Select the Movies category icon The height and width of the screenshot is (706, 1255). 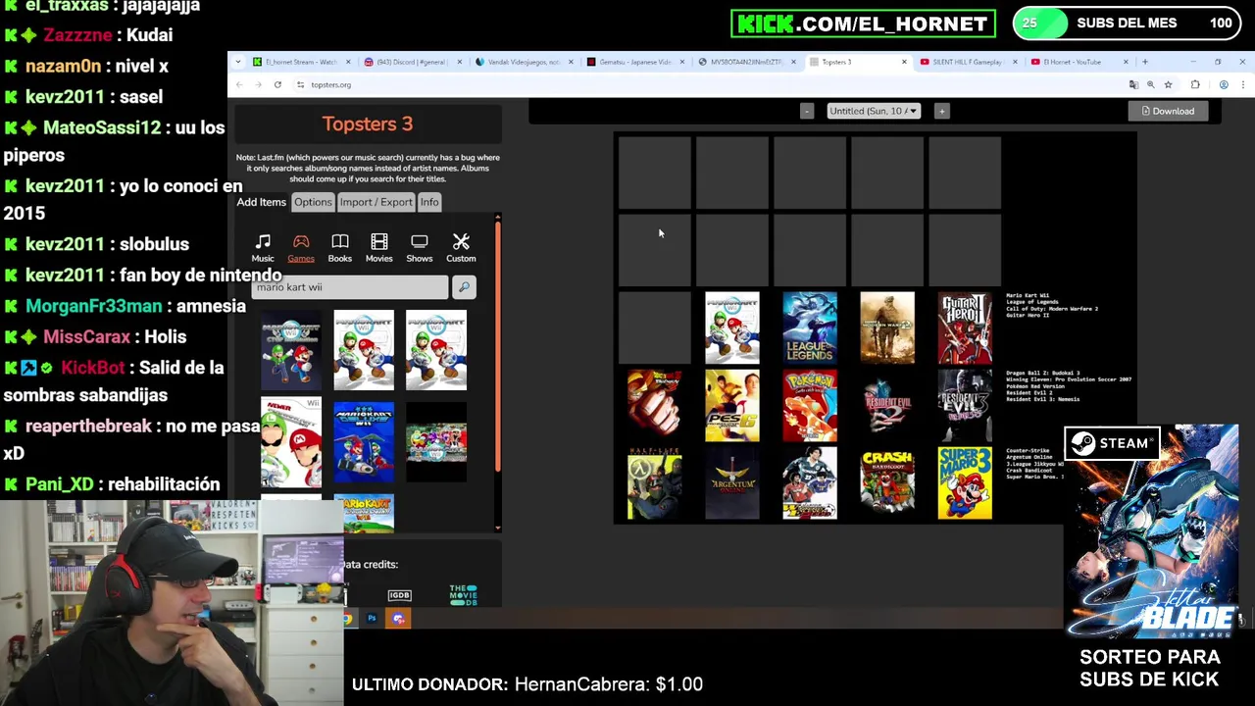point(379,248)
